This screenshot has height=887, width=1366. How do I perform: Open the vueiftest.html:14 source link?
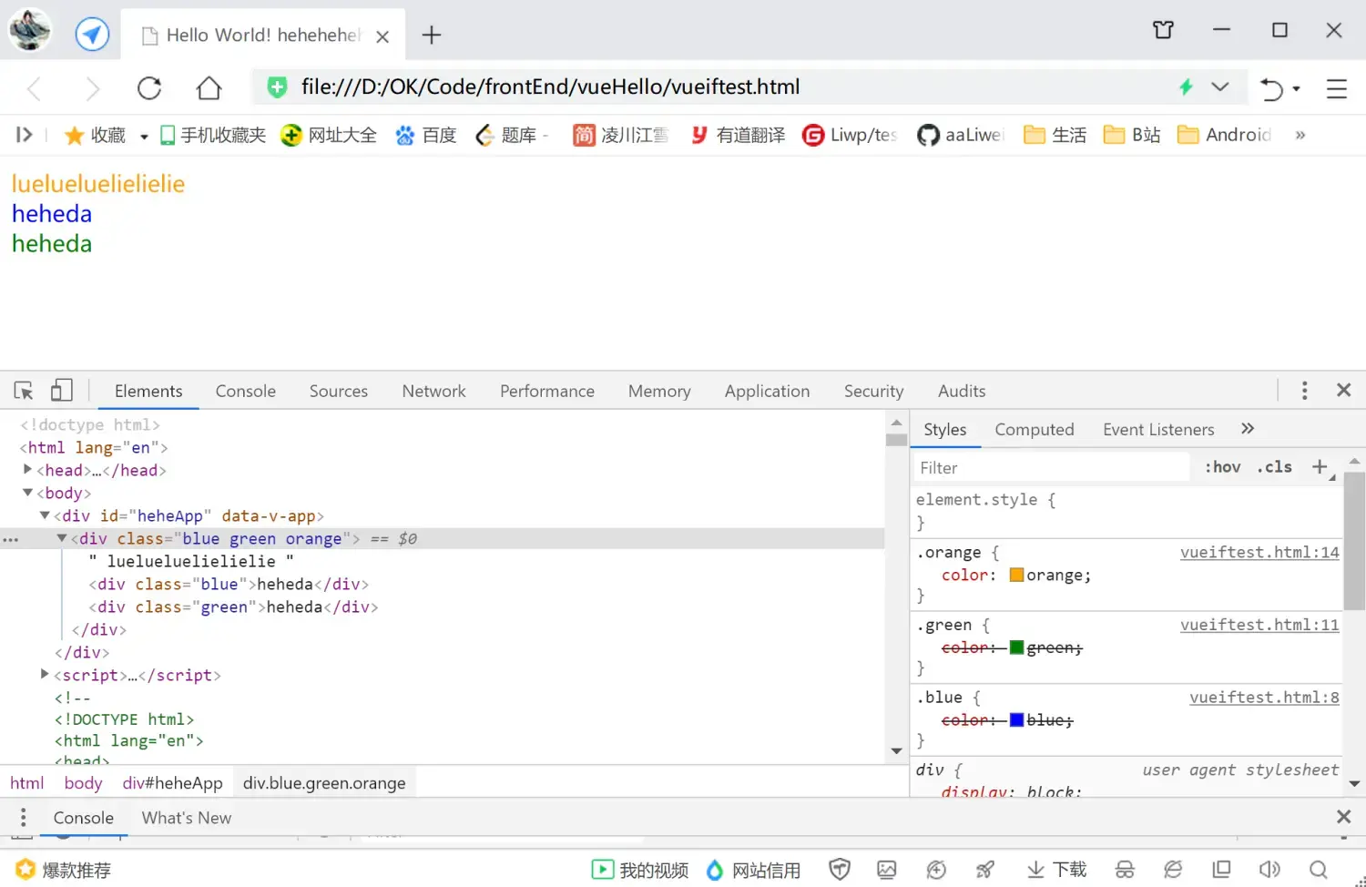(1259, 552)
